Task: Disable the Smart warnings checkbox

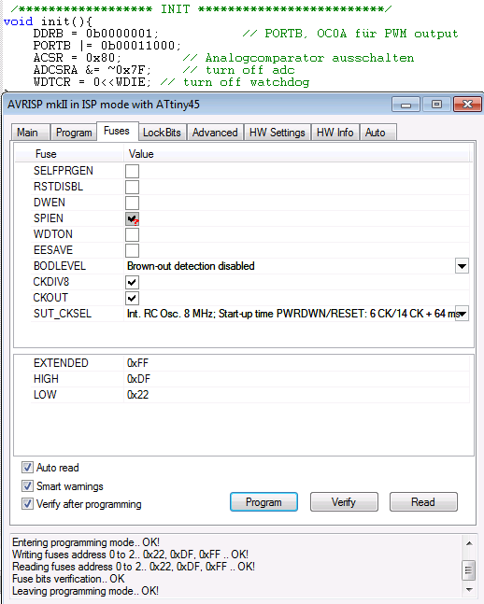Action: point(27,485)
